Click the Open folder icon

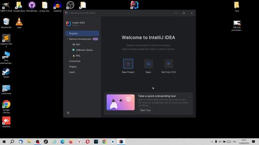pos(149,64)
